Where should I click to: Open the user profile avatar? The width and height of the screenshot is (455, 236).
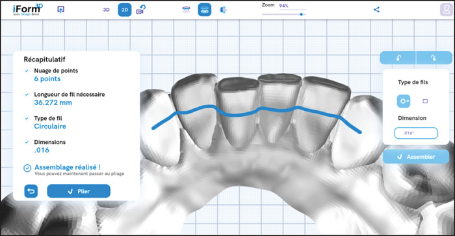pyautogui.click(x=447, y=10)
